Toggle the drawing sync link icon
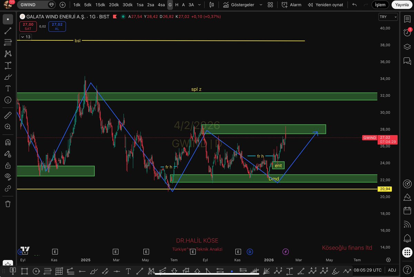Viewport: 414px width, 277px height. pyautogui.click(x=8, y=188)
